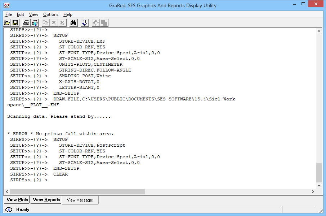Click the STORE-DEVICE,EMF line
Viewport: 326px width, 216px height.
(x=58, y=41)
